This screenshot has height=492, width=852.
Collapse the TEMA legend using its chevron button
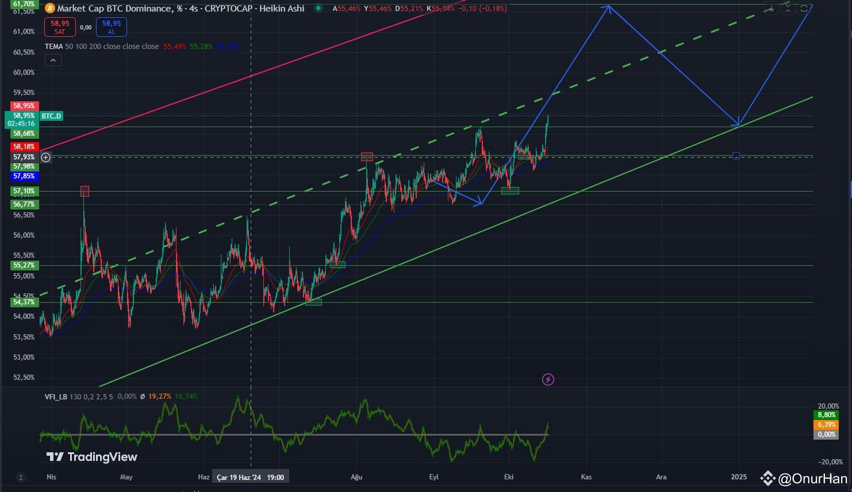coord(53,60)
